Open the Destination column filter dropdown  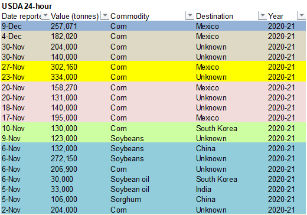coord(262,16)
